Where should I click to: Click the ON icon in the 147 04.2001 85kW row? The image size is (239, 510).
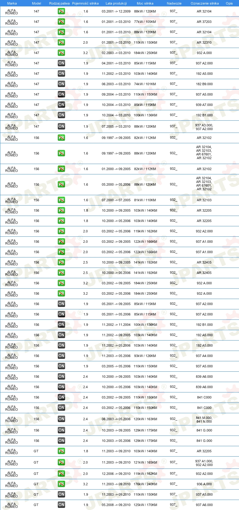pyautogui.click(x=61, y=63)
